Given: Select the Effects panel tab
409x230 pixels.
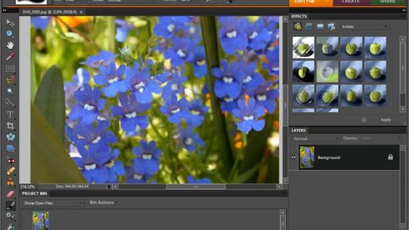Looking at the screenshot, I should tap(299, 16).
